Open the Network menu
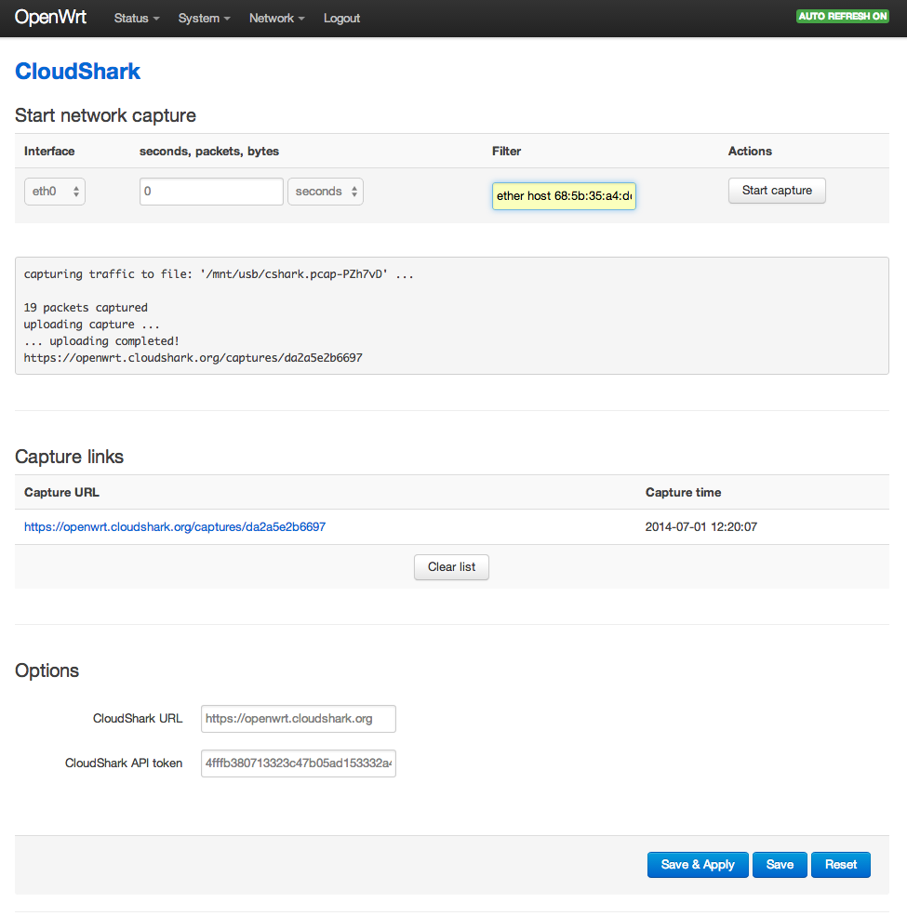The height and width of the screenshot is (916, 907). tap(277, 18)
